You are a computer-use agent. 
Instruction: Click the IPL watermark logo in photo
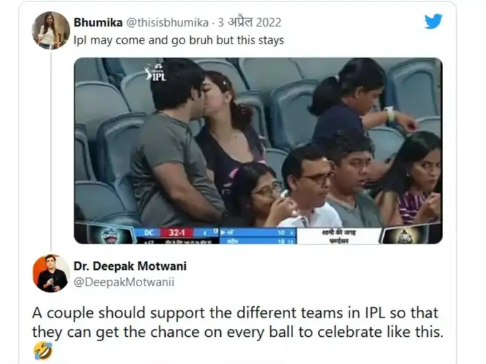157,74
